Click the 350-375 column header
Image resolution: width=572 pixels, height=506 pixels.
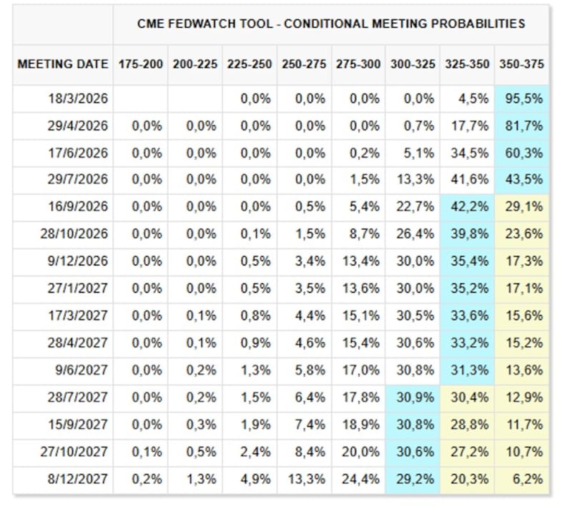click(523, 64)
